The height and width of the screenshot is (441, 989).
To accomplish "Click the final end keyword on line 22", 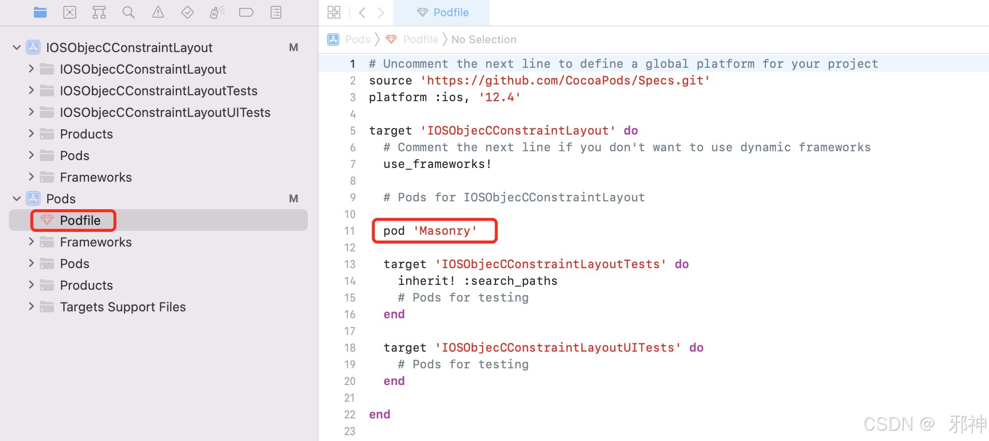I will pos(380,414).
